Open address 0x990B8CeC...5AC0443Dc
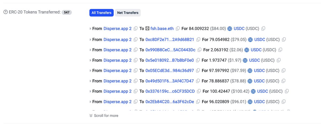The height and width of the screenshot is (126, 321). point(170,50)
